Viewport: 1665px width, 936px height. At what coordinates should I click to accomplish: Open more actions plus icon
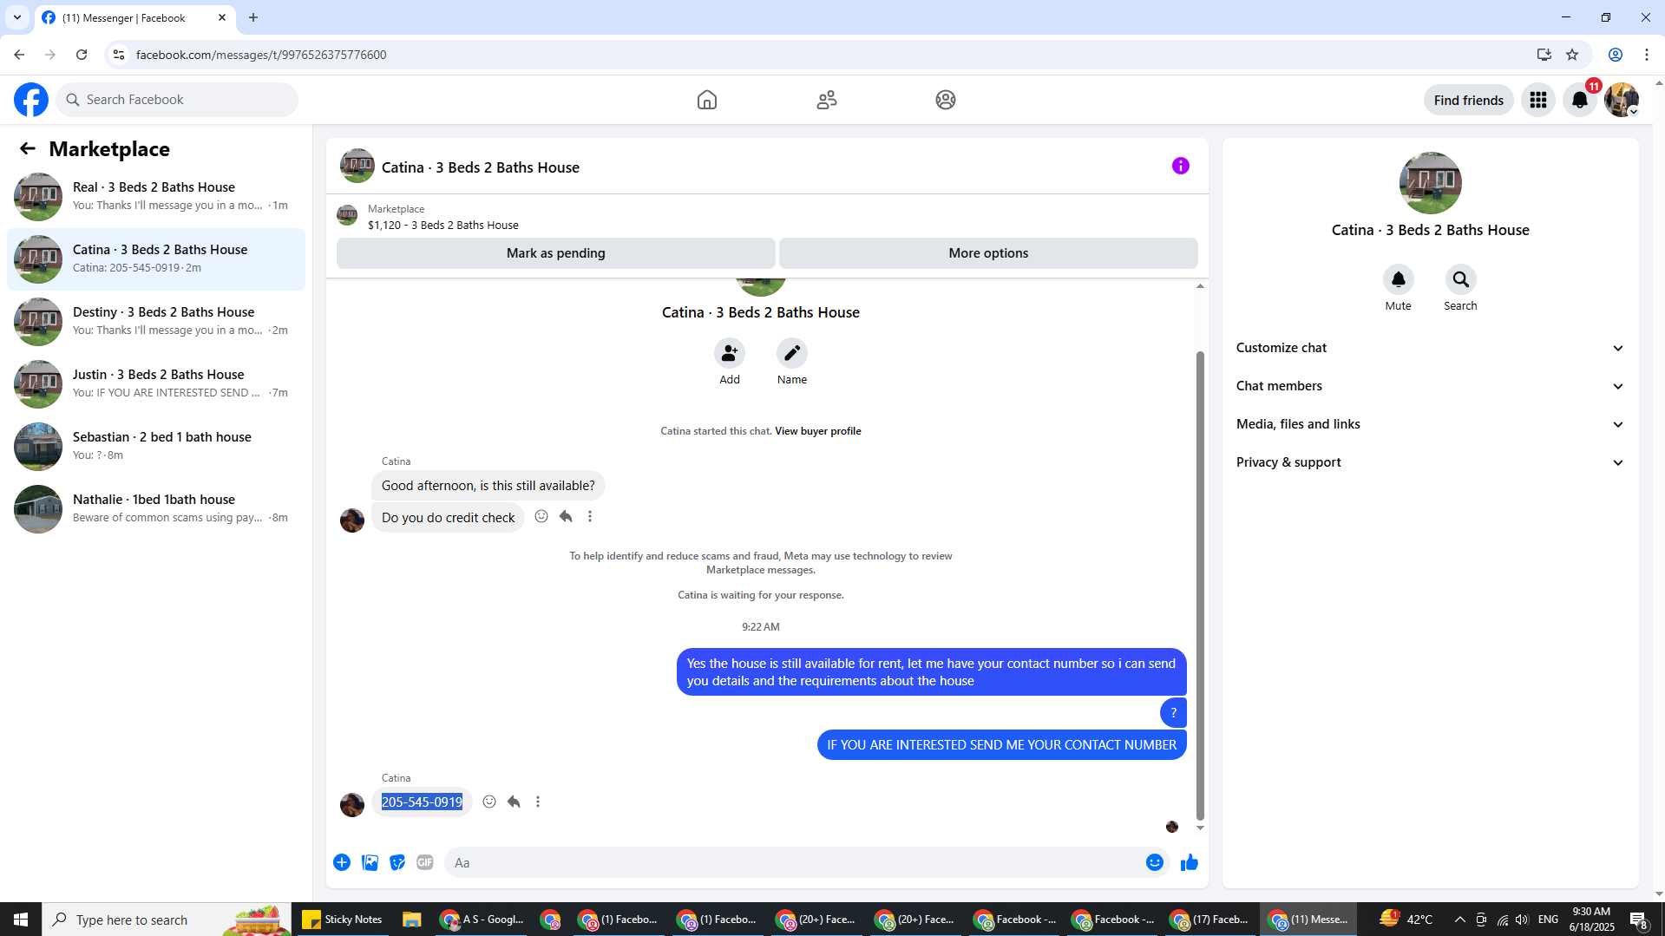(342, 862)
